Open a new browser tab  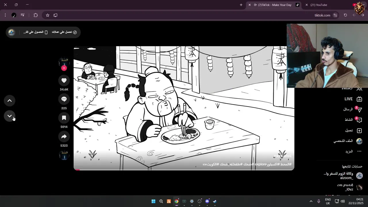(x=241, y=5)
